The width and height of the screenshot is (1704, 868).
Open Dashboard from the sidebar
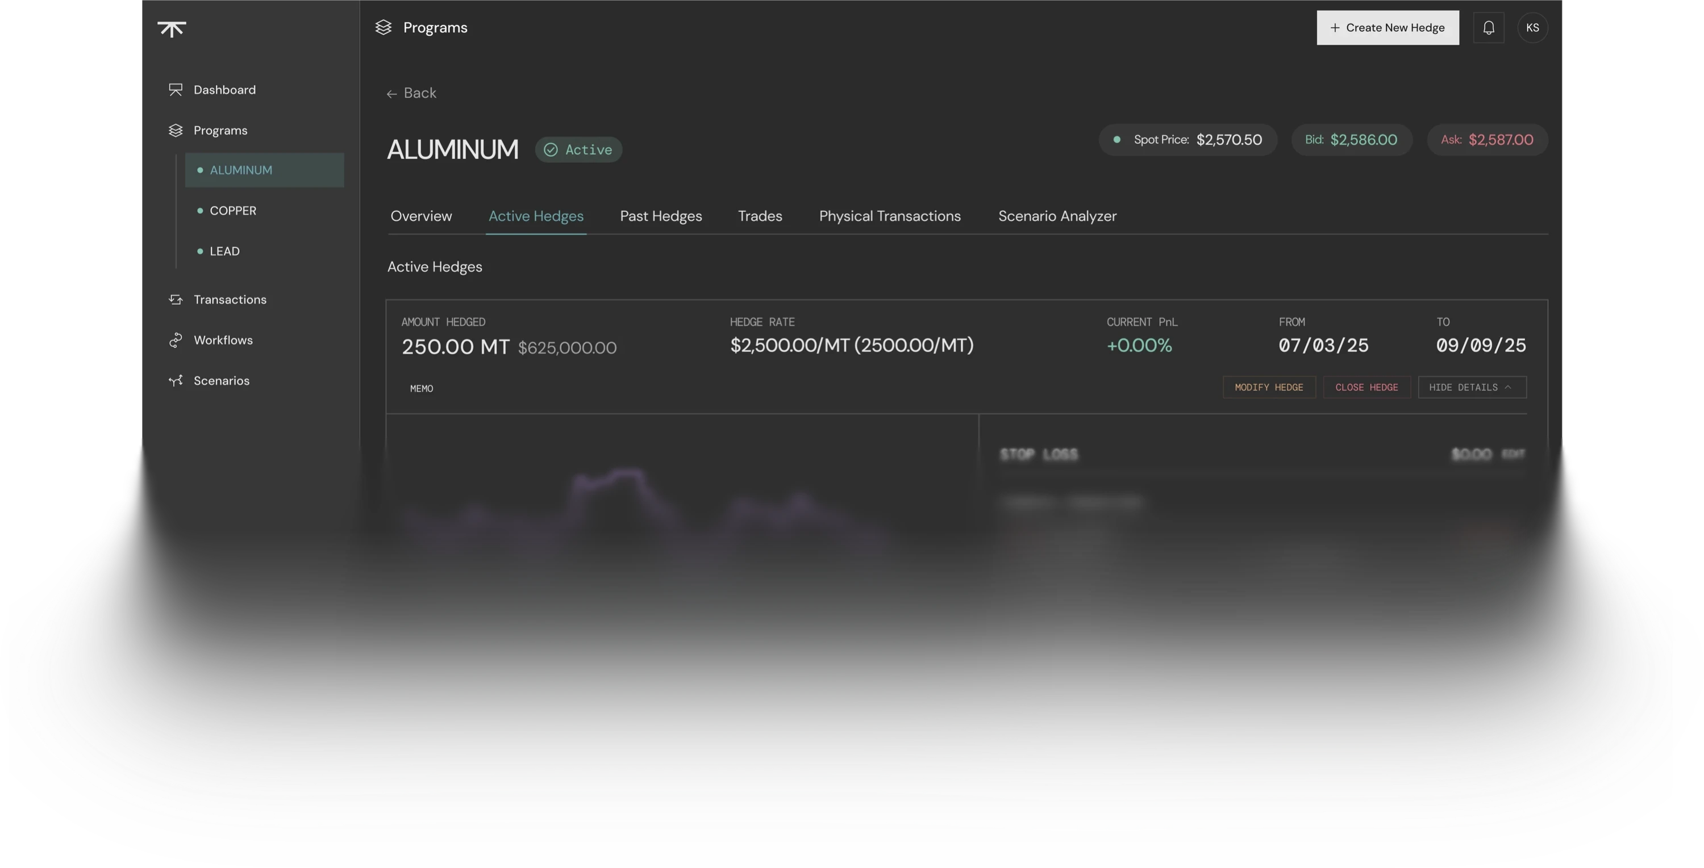coord(224,90)
